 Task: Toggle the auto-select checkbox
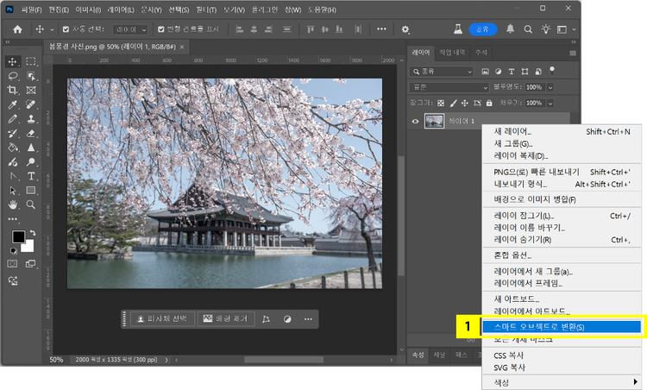(x=66, y=29)
